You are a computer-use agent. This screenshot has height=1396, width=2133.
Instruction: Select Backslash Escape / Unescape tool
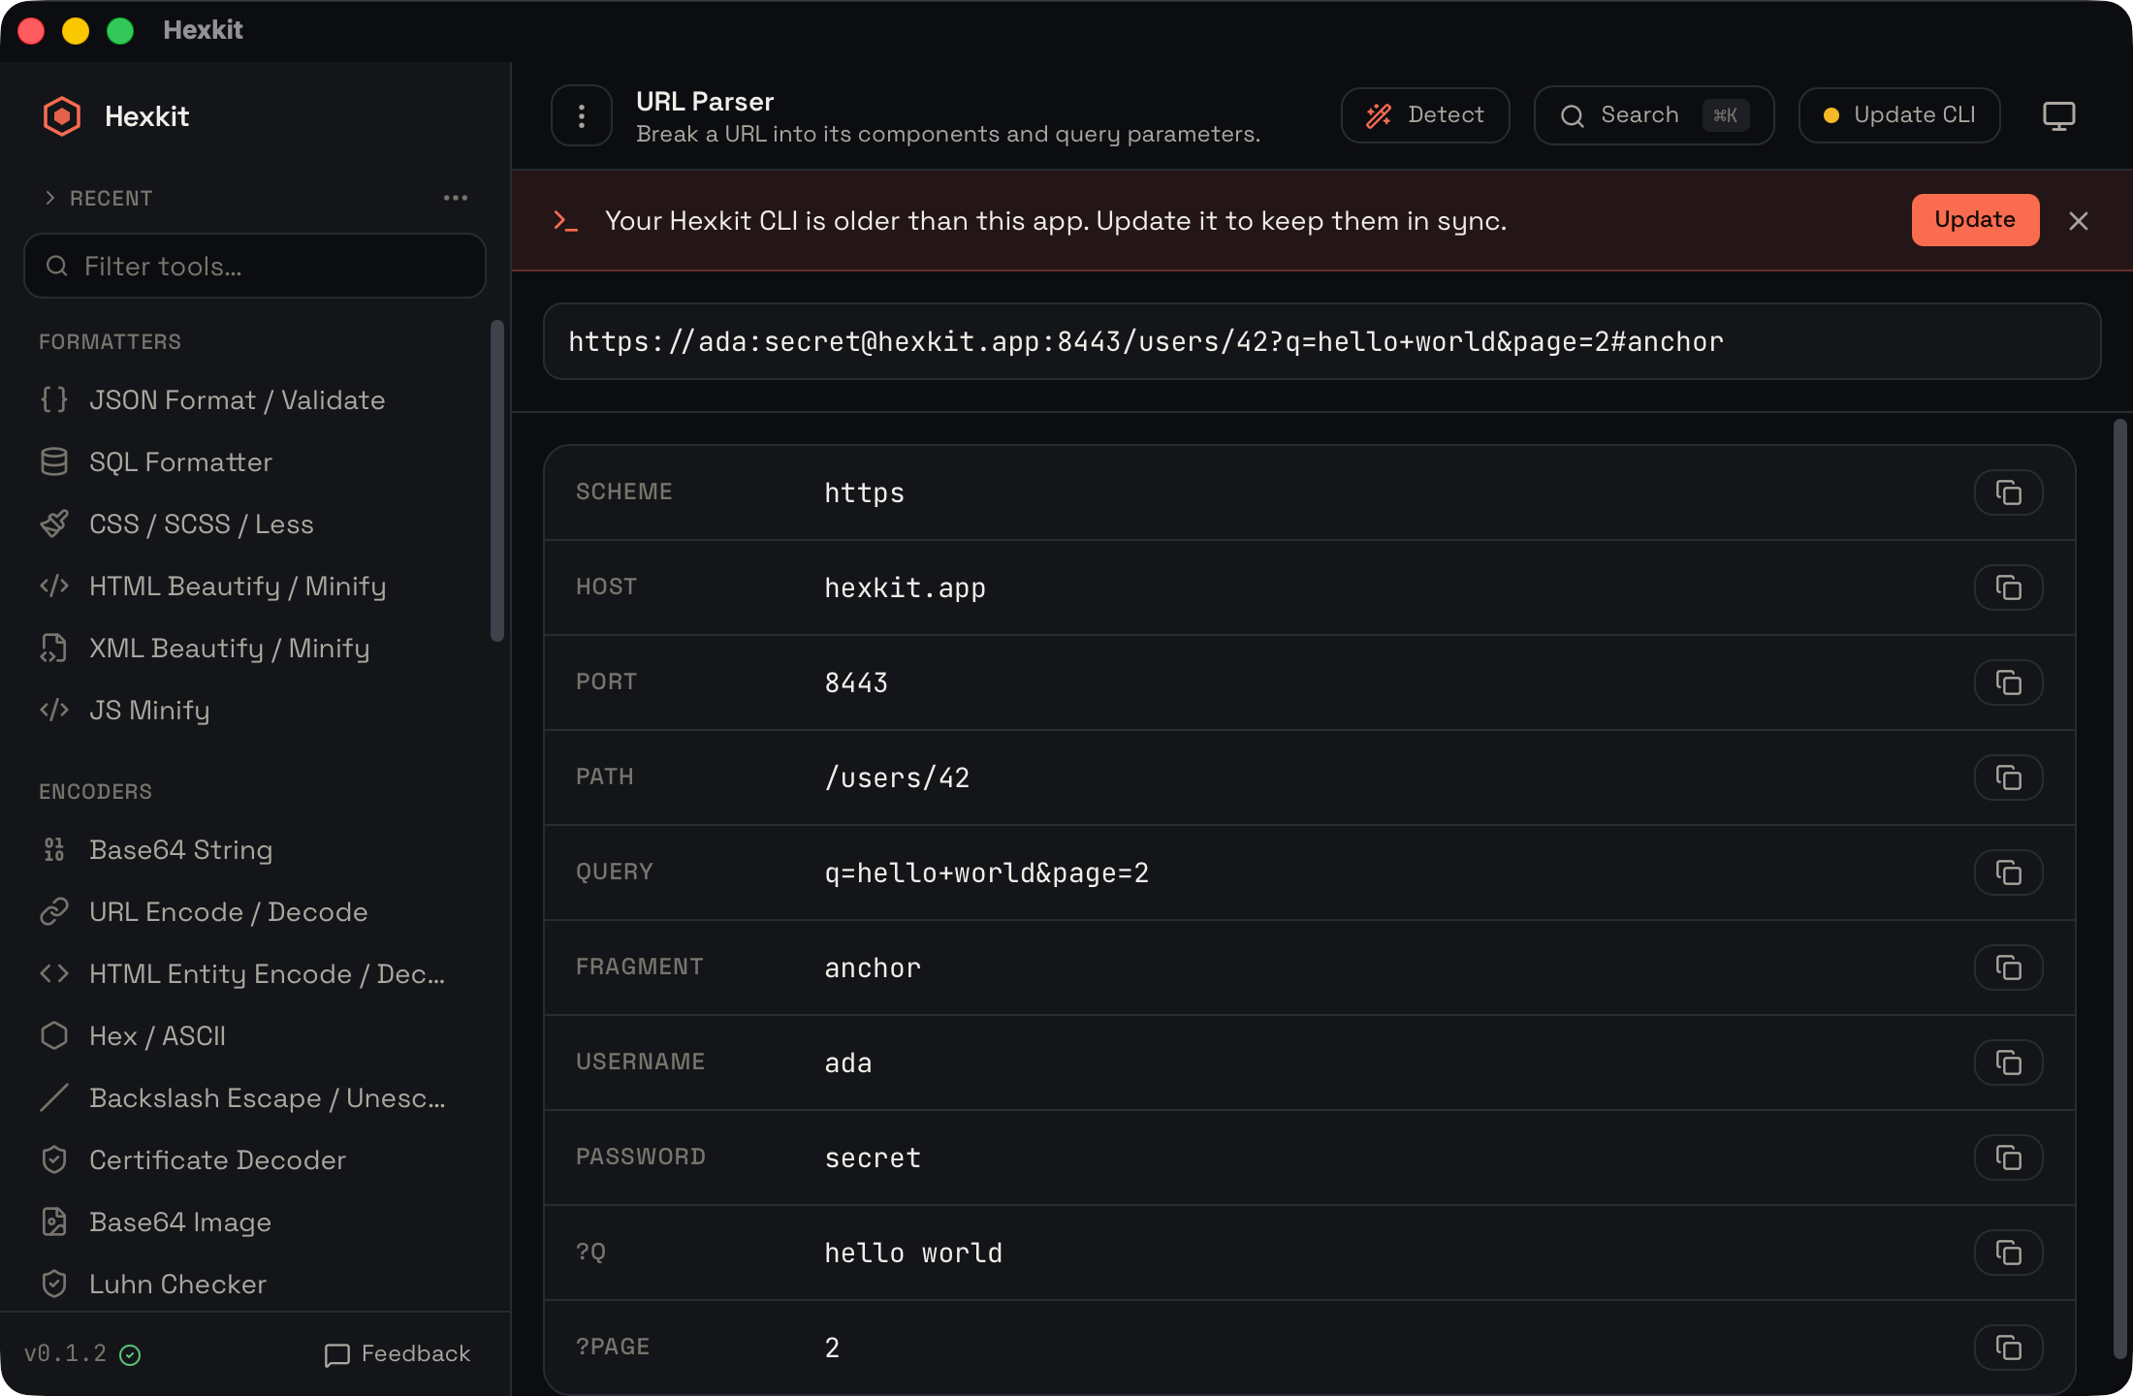(x=255, y=1098)
